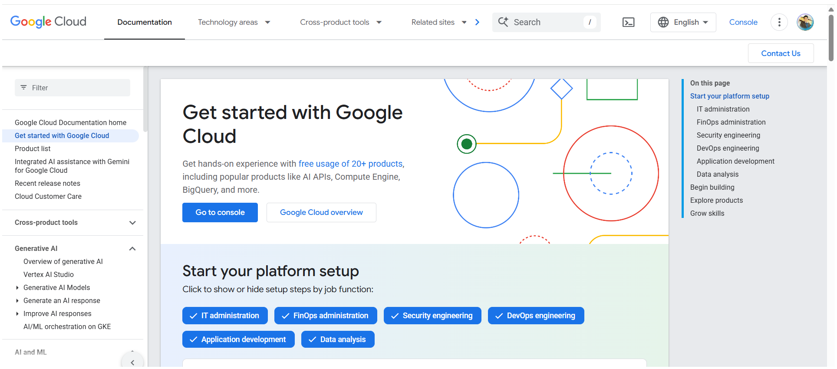The image size is (837, 369).
Task: Jump to Security engineering in page contents
Action: pos(728,135)
